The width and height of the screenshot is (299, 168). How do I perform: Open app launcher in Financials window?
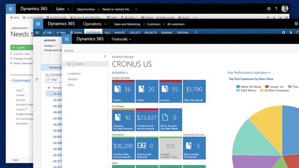[67, 39]
